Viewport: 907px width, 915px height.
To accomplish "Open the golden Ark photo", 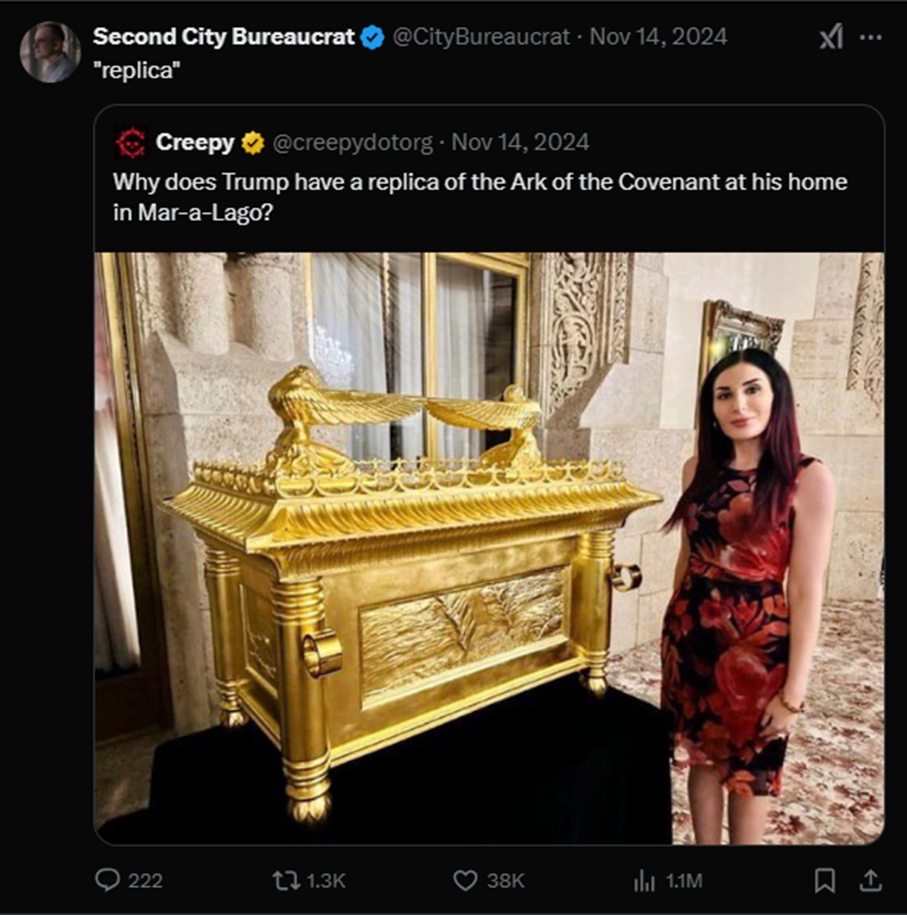I will point(489,548).
